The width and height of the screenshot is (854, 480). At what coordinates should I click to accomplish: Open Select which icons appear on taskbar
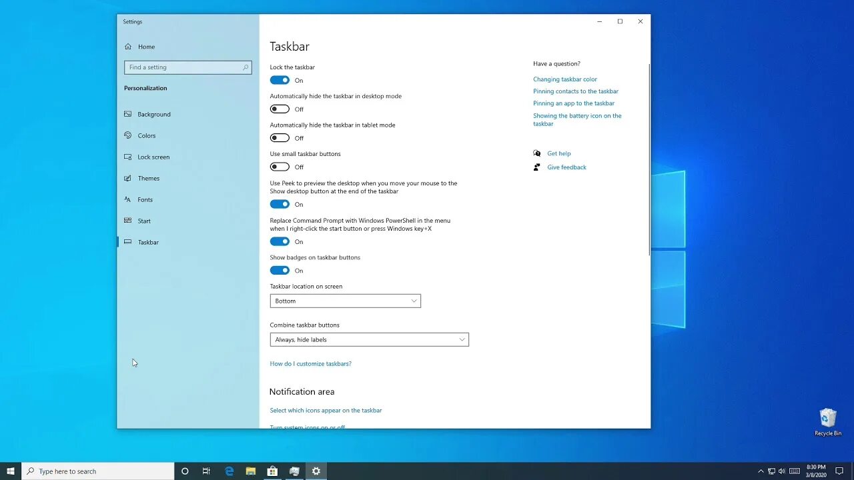[326, 411]
